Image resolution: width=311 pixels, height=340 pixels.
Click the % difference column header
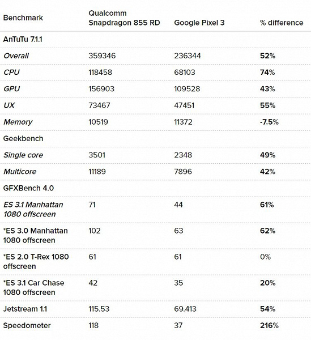click(x=282, y=23)
